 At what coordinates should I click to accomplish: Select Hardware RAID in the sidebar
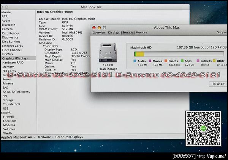tap(13, 63)
